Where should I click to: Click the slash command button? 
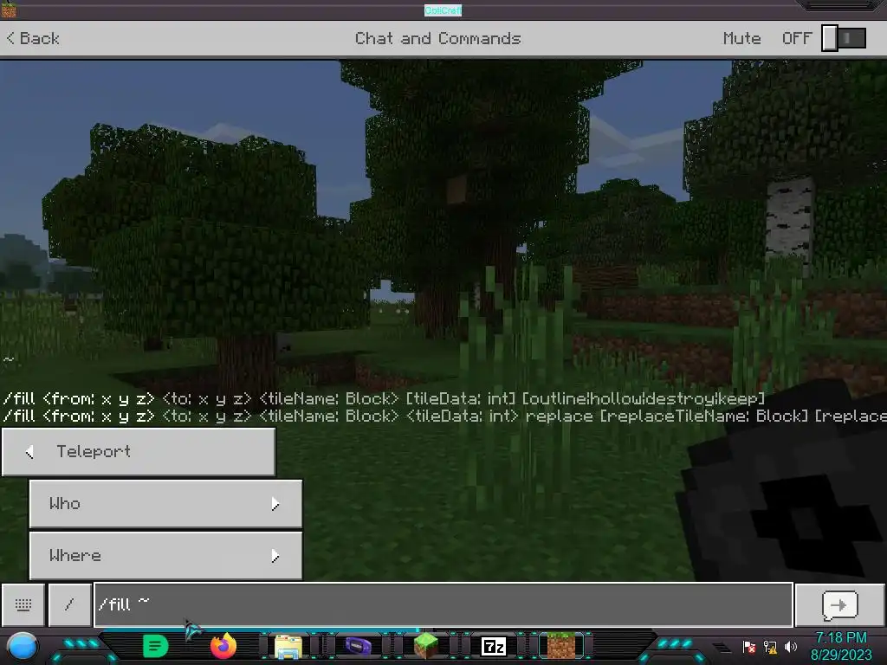(x=69, y=604)
